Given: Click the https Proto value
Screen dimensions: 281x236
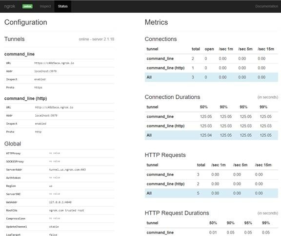Looking at the screenshot, I should pos(38,88).
